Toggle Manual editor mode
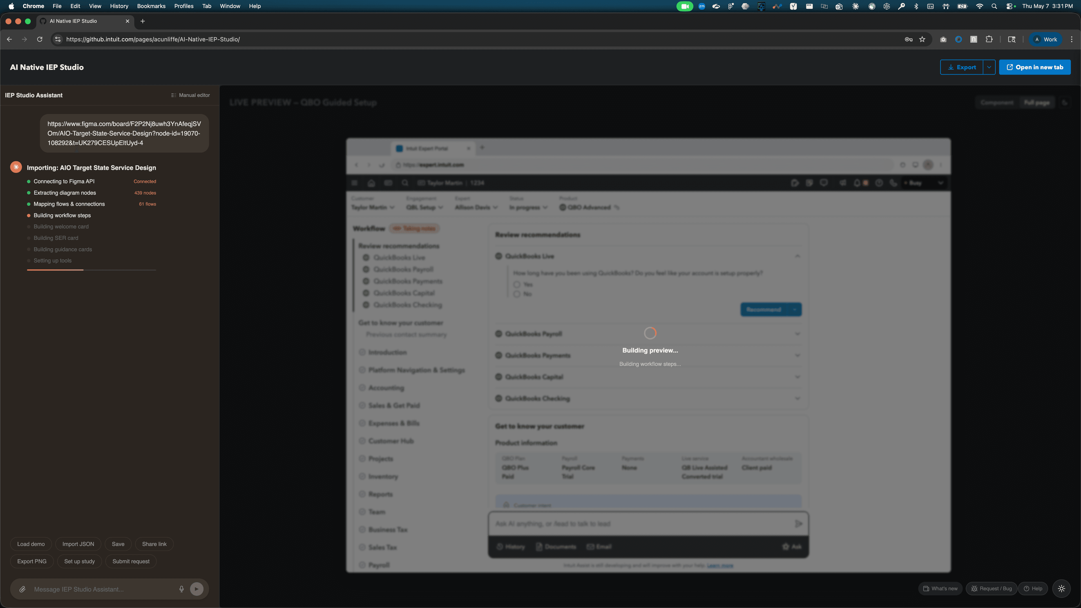Viewport: 1081px width, 608px height. (x=191, y=95)
